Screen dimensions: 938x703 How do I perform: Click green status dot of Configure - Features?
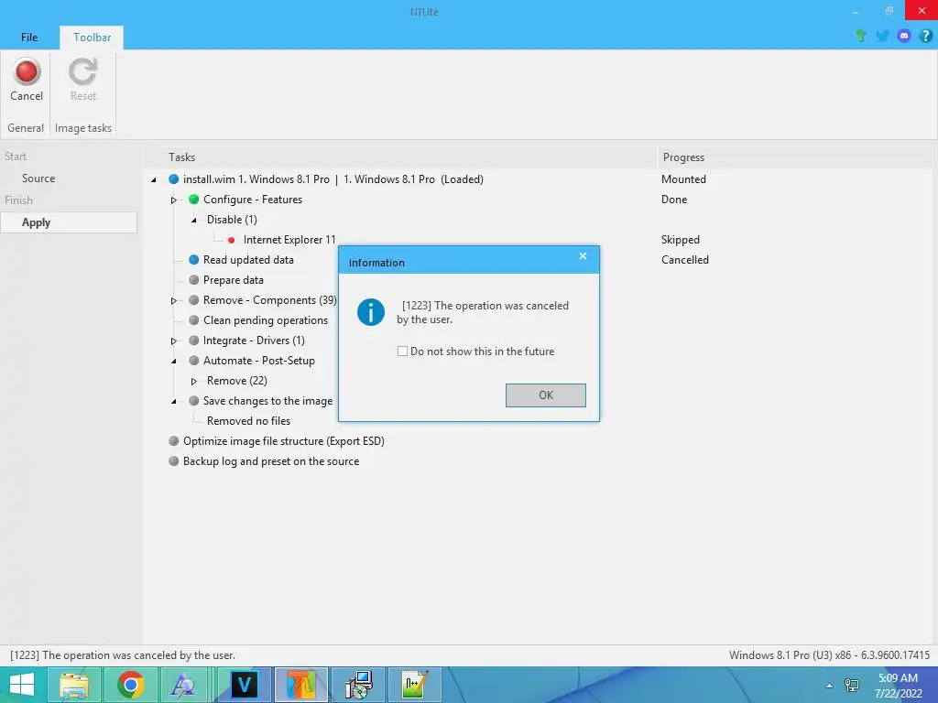click(194, 199)
